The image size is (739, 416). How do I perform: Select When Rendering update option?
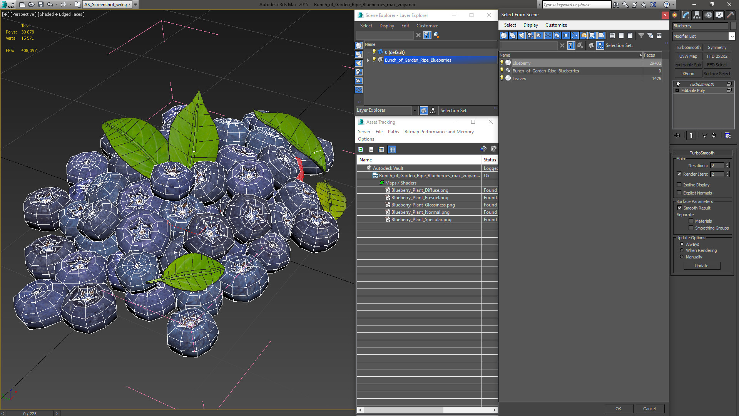[682, 250]
